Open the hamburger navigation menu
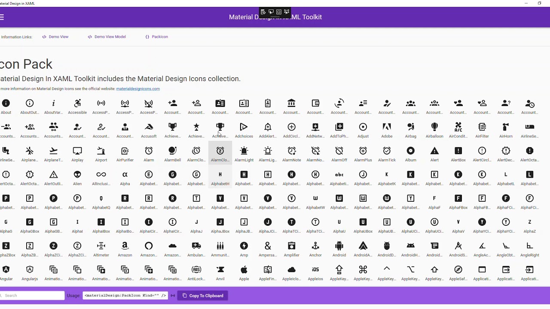This screenshot has height=309, width=550. point(2,17)
